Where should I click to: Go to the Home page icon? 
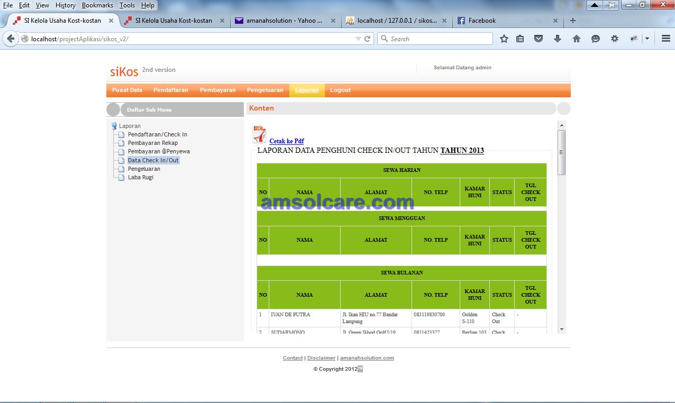coord(577,39)
